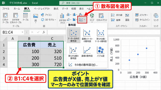Viewport: 161px width, 90px height.
Task: Choose scatter with markers only (マーカーのみの散布図)
Action: click(73, 35)
